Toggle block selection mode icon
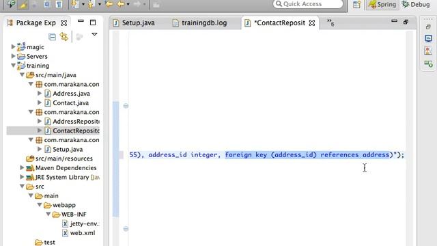This screenshot has width=437, height=246. tap(47, 4)
